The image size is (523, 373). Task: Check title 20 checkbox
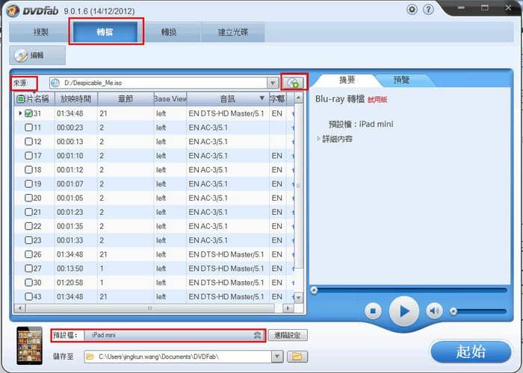pyautogui.click(x=28, y=198)
